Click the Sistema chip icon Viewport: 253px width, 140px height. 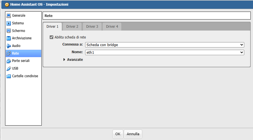tap(8, 23)
